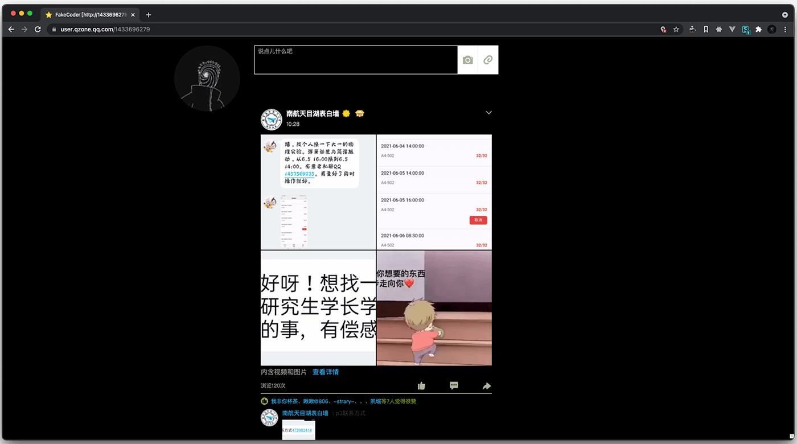Expand the post options chevron at top right
This screenshot has height=444, width=797.
(488, 113)
